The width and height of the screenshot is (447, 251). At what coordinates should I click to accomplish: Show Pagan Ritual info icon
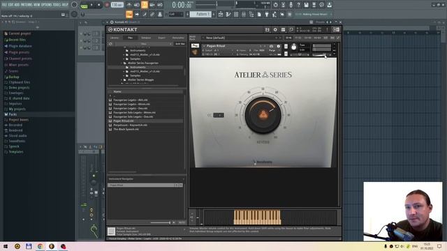[278, 46]
